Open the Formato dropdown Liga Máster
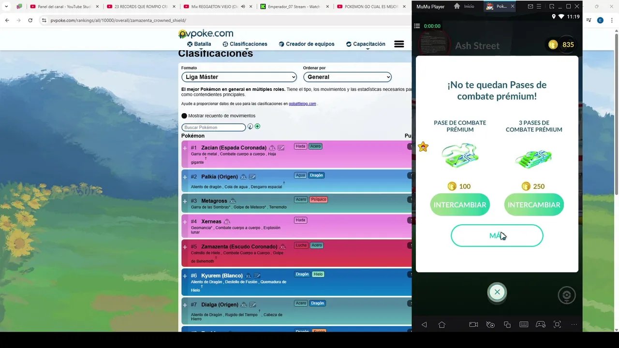This screenshot has height=348, width=619. pyautogui.click(x=239, y=77)
